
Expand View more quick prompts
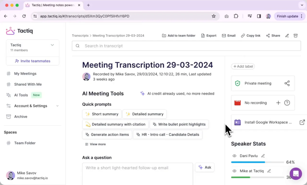click(x=96, y=144)
